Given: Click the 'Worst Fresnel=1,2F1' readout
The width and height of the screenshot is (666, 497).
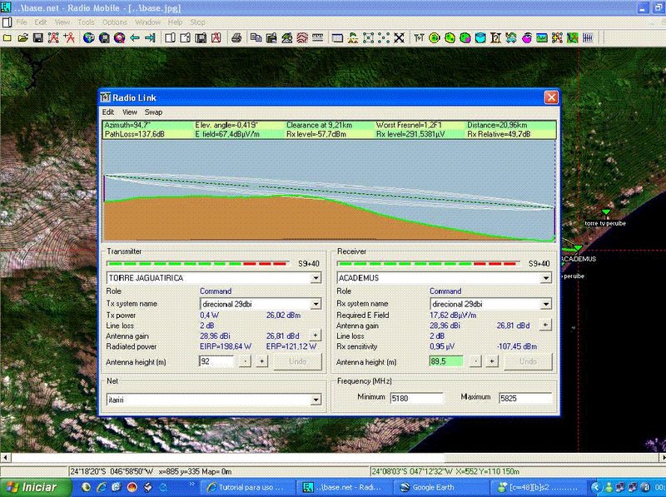Looking at the screenshot, I should point(409,125).
